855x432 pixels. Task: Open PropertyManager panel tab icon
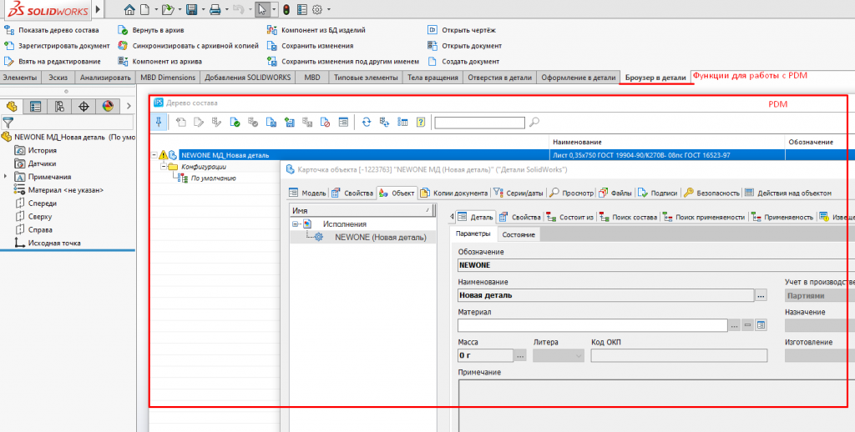(35, 106)
